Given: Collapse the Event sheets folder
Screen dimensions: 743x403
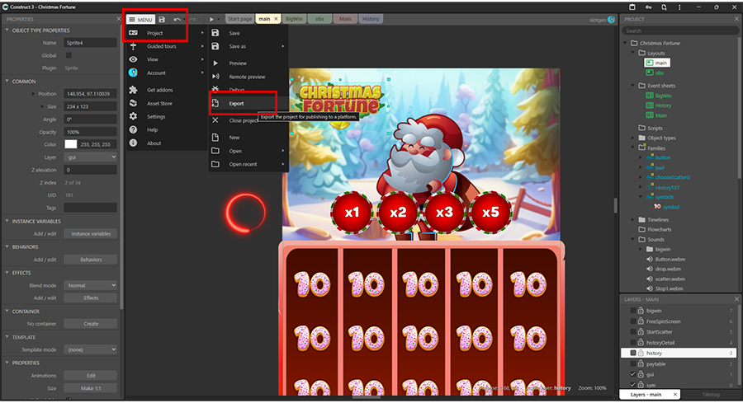Looking at the screenshot, I should coord(632,85).
